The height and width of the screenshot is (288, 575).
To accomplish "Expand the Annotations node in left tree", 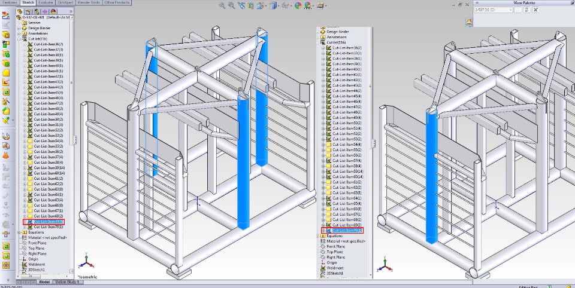I will coord(19,33).
